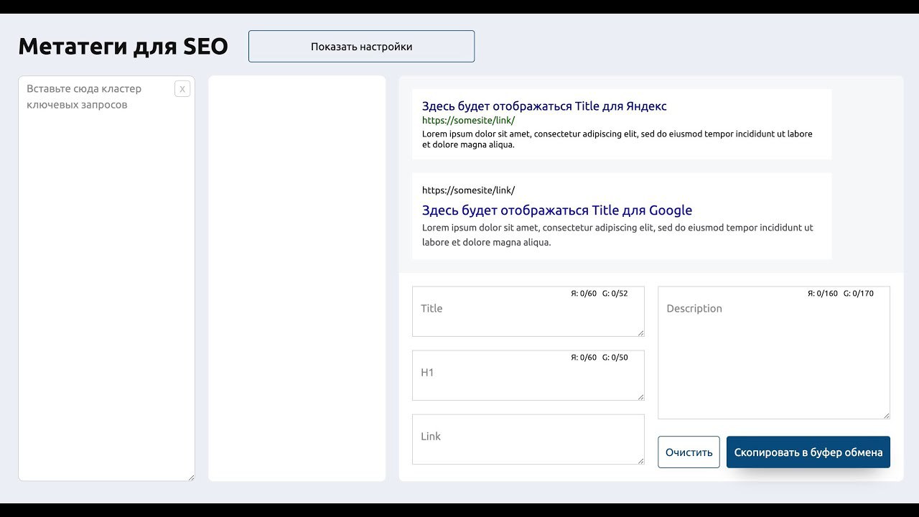Click the Yandex preview title link
The height and width of the screenshot is (517, 919).
tap(544, 106)
